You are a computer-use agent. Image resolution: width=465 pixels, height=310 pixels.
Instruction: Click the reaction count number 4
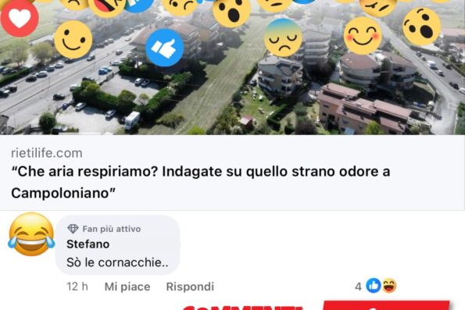tap(358, 287)
